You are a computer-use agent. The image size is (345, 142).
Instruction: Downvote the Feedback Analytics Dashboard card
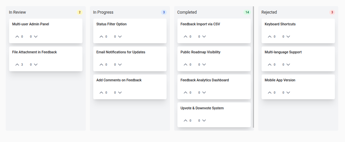pyautogui.click(x=204, y=93)
